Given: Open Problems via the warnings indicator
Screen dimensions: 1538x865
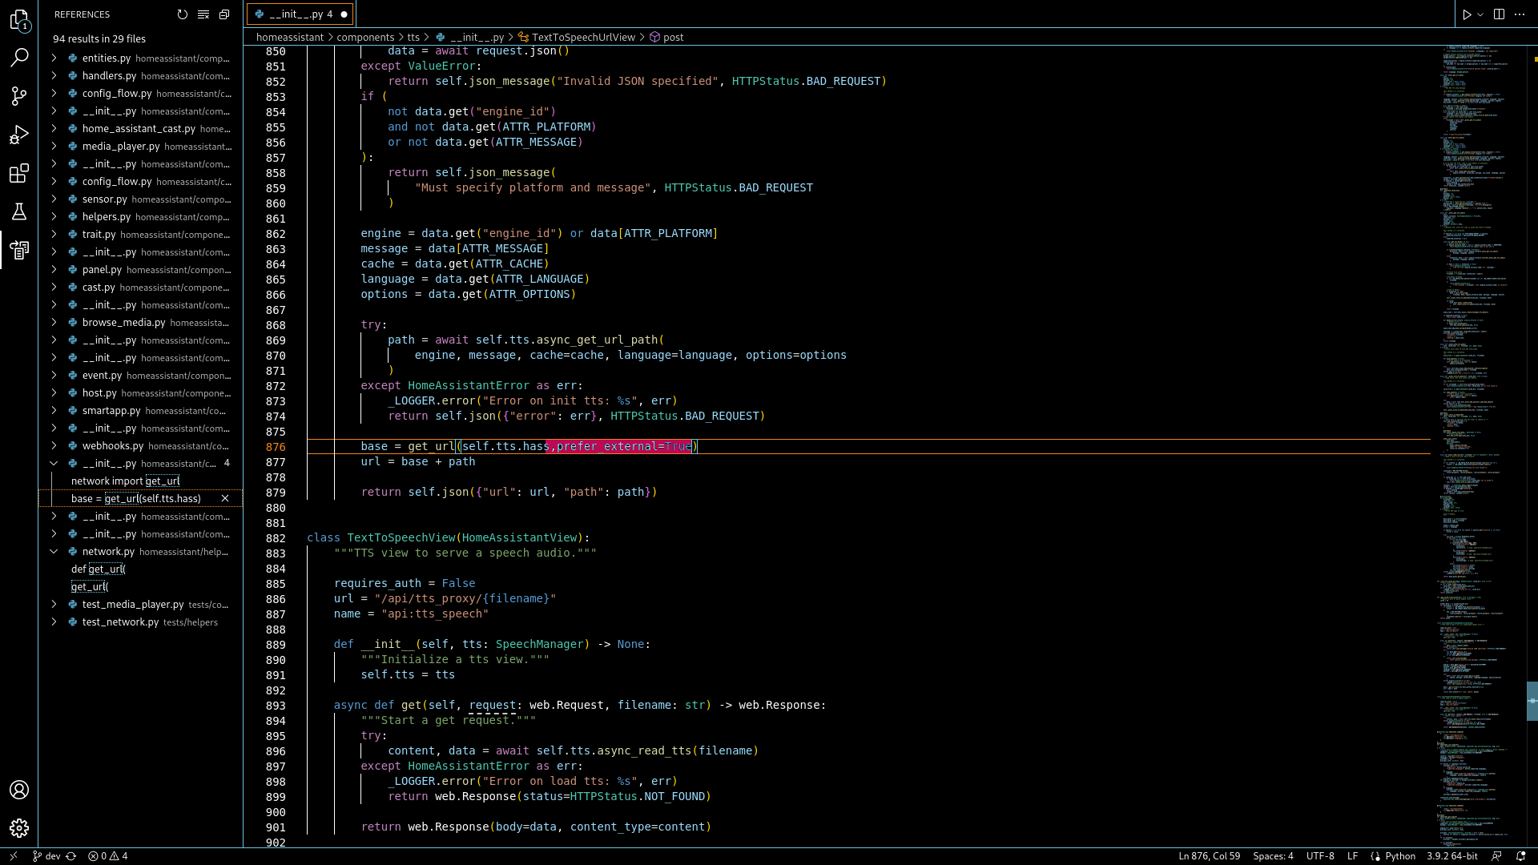Looking at the screenshot, I should [108, 856].
